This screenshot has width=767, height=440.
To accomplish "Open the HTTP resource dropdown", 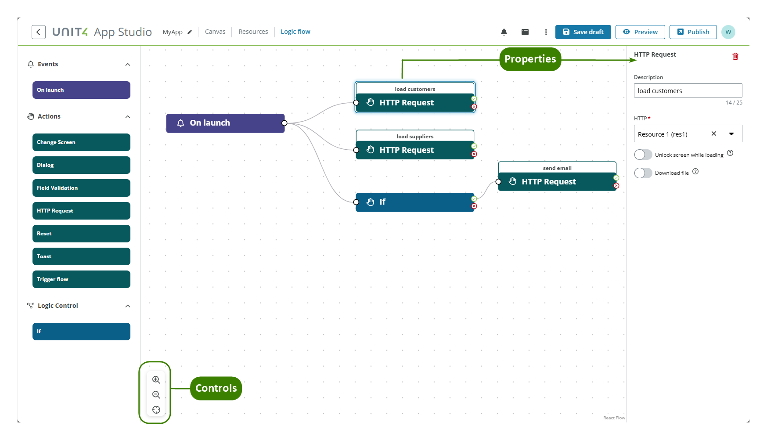I will 731,133.
